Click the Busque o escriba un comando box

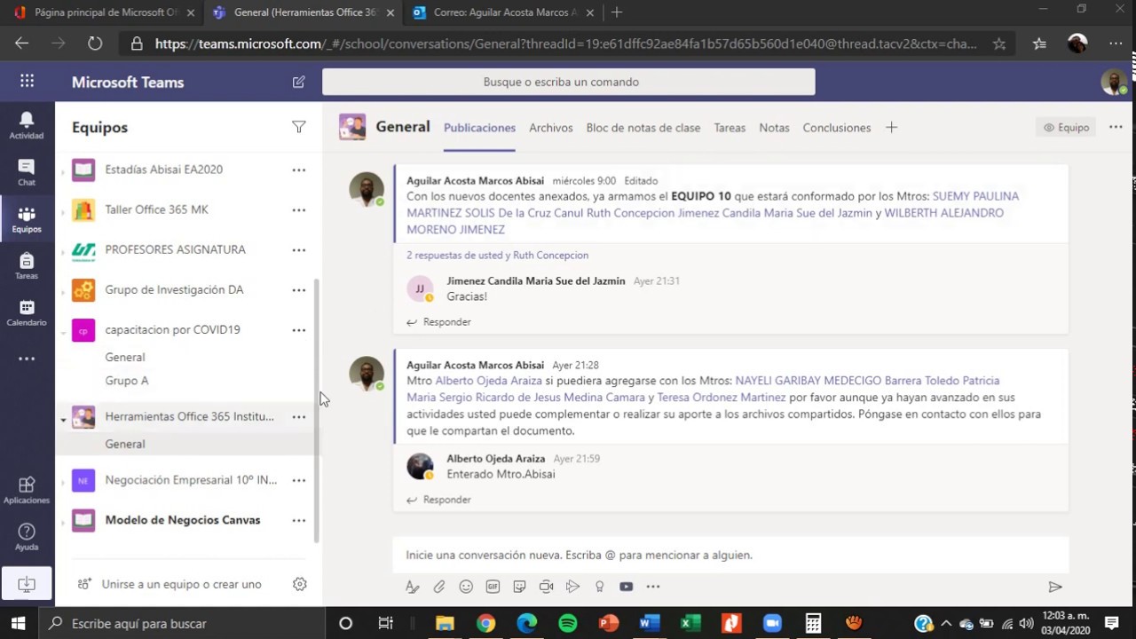tap(568, 82)
